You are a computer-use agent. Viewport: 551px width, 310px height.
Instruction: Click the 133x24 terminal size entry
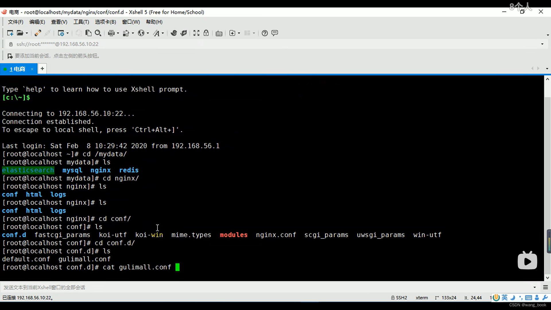point(446,298)
